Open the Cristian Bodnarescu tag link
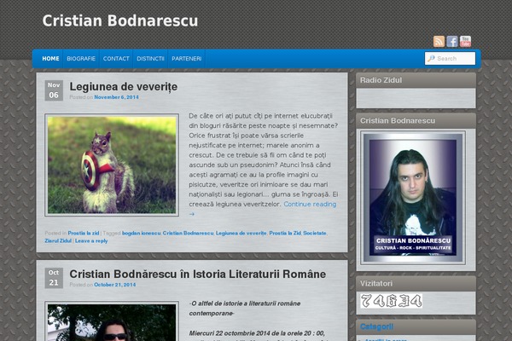512x341 pixels. tap(188, 233)
